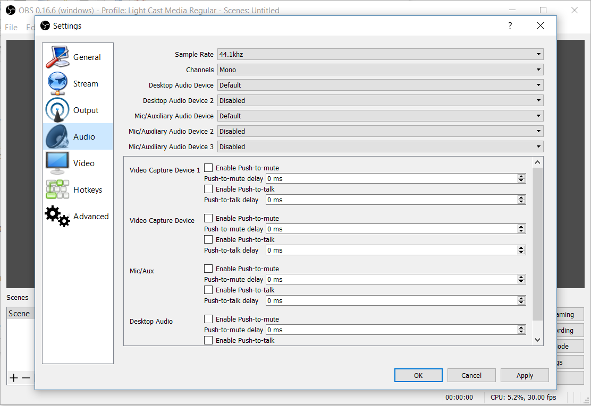Open the Mic/Auxiliary Audio Device 2 dropdown
The image size is (591, 406).
[380, 131]
